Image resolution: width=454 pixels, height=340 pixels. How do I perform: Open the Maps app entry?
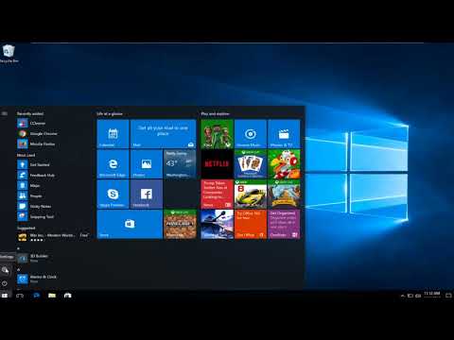pyautogui.click(x=54, y=185)
